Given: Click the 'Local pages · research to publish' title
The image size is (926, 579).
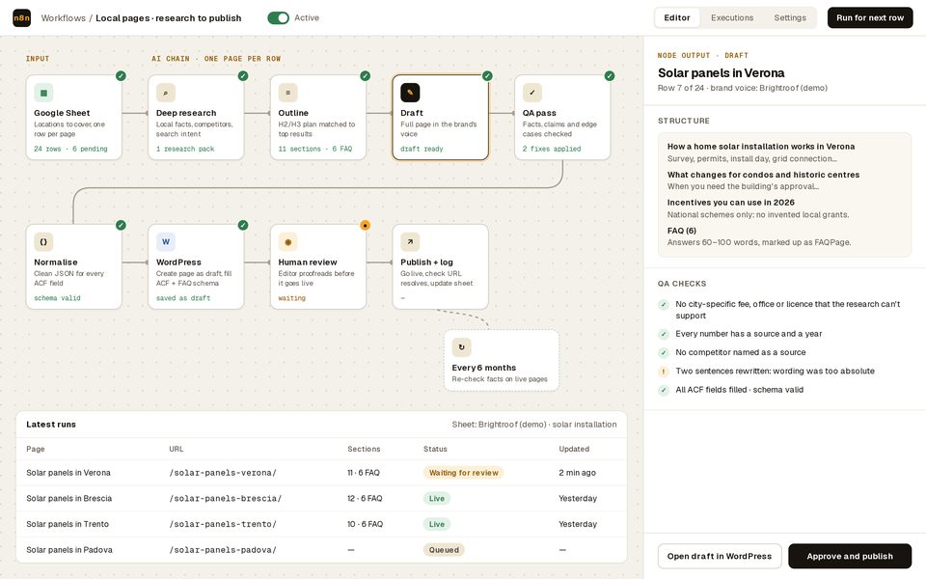Looking at the screenshot, I should pos(168,17).
